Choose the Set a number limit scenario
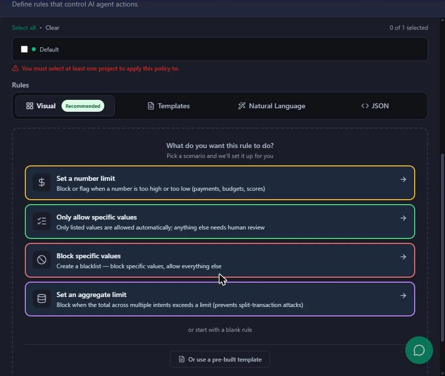The width and height of the screenshot is (445, 376). point(220,183)
